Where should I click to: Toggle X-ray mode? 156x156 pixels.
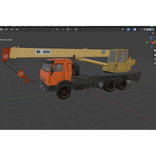(x=141, y=30)
